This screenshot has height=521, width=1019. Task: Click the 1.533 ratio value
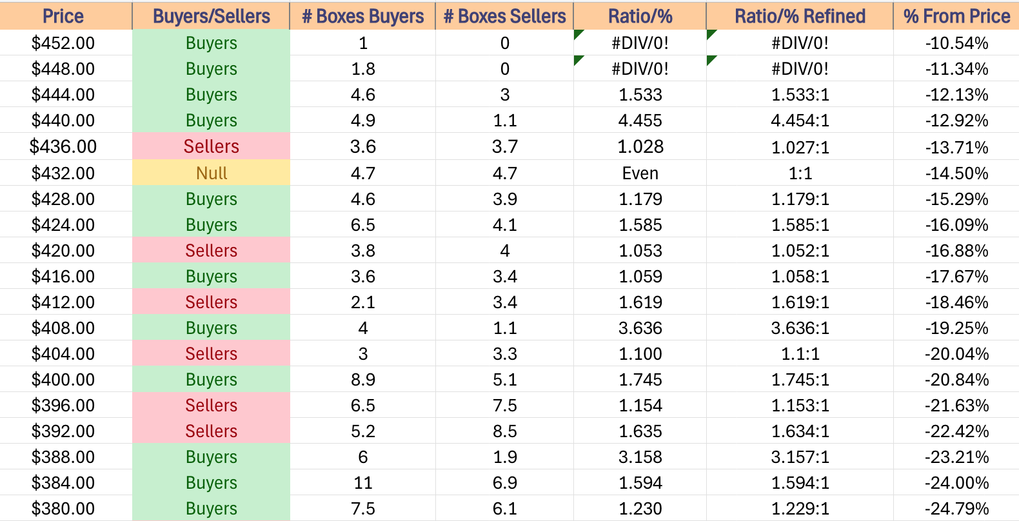click(x=640, y=95)
